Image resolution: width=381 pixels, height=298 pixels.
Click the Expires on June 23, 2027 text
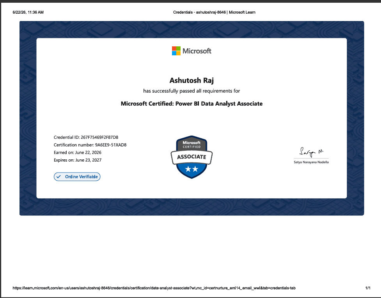(78, 160)
